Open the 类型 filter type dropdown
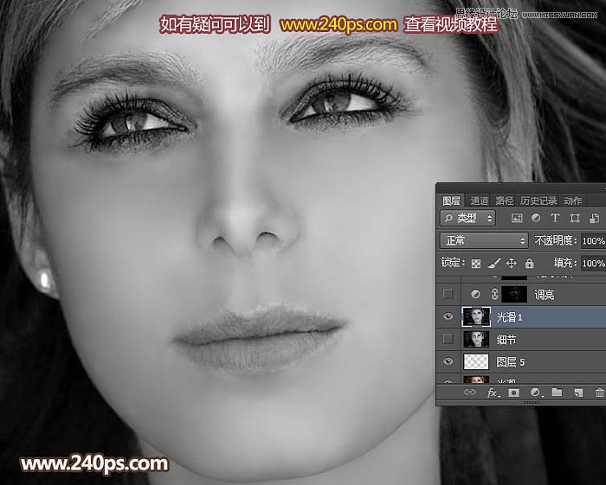This screenshot has height=485, width=606. [467, 219]
